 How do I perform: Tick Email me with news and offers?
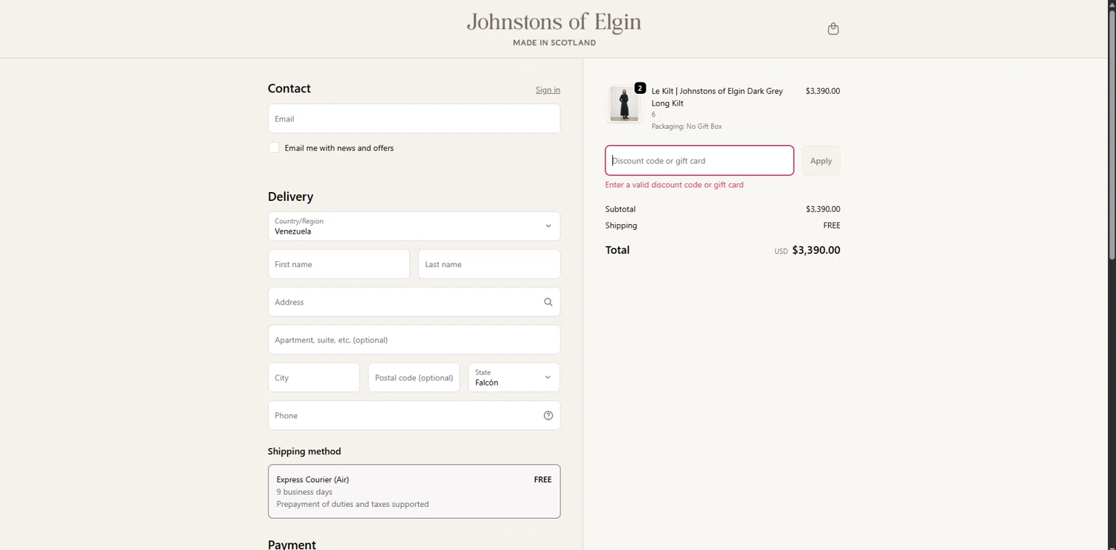pyautogui.click(x=274, y=148)
